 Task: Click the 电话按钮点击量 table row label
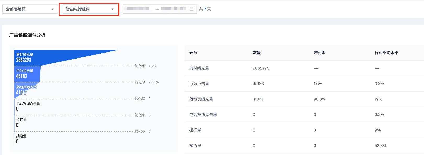203,115
